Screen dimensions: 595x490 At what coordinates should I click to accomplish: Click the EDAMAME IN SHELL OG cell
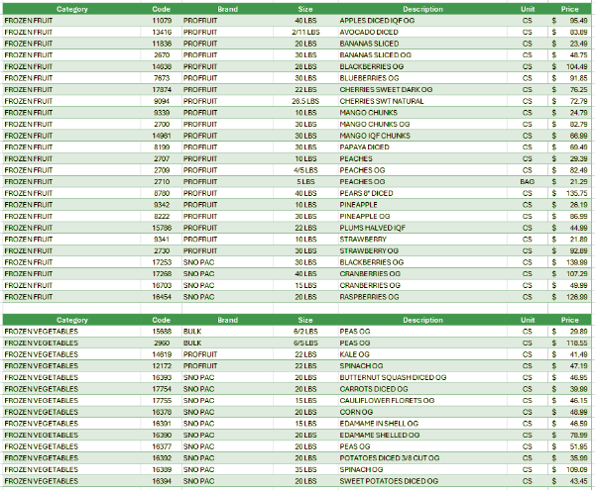click(378, 423)
